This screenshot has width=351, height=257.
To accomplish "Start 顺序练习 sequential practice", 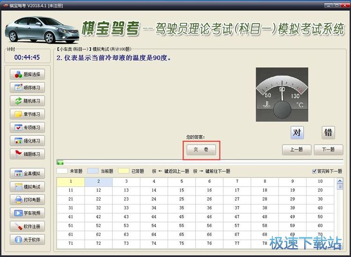I will click(28, 87).
